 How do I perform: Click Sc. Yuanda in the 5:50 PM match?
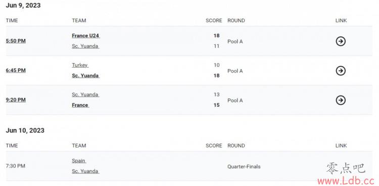pos(85,46)
